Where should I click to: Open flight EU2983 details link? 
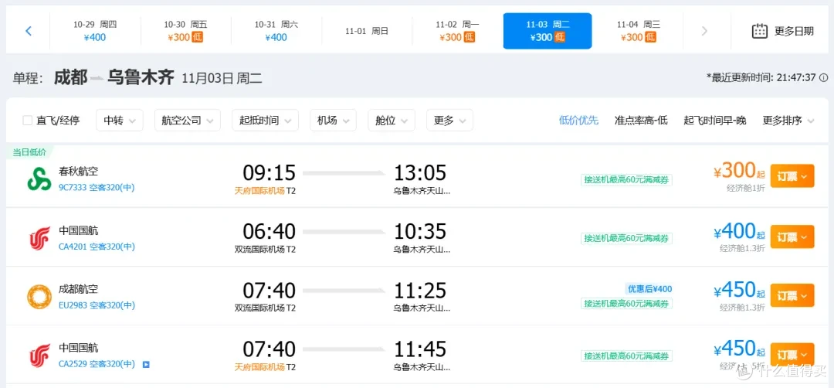(97, 305)
